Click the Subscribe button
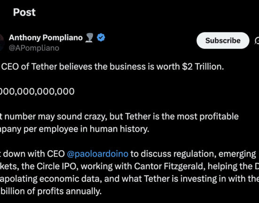The height and width of the screenshot is (203, 259). click(x=223, y=41)
